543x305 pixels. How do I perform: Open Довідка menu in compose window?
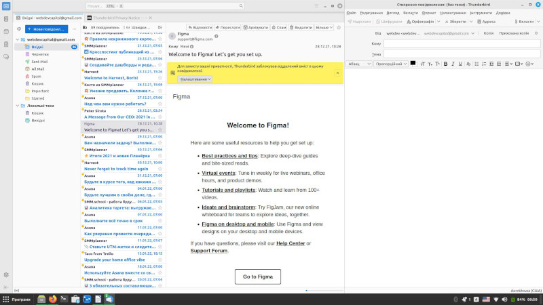[503, 13]
